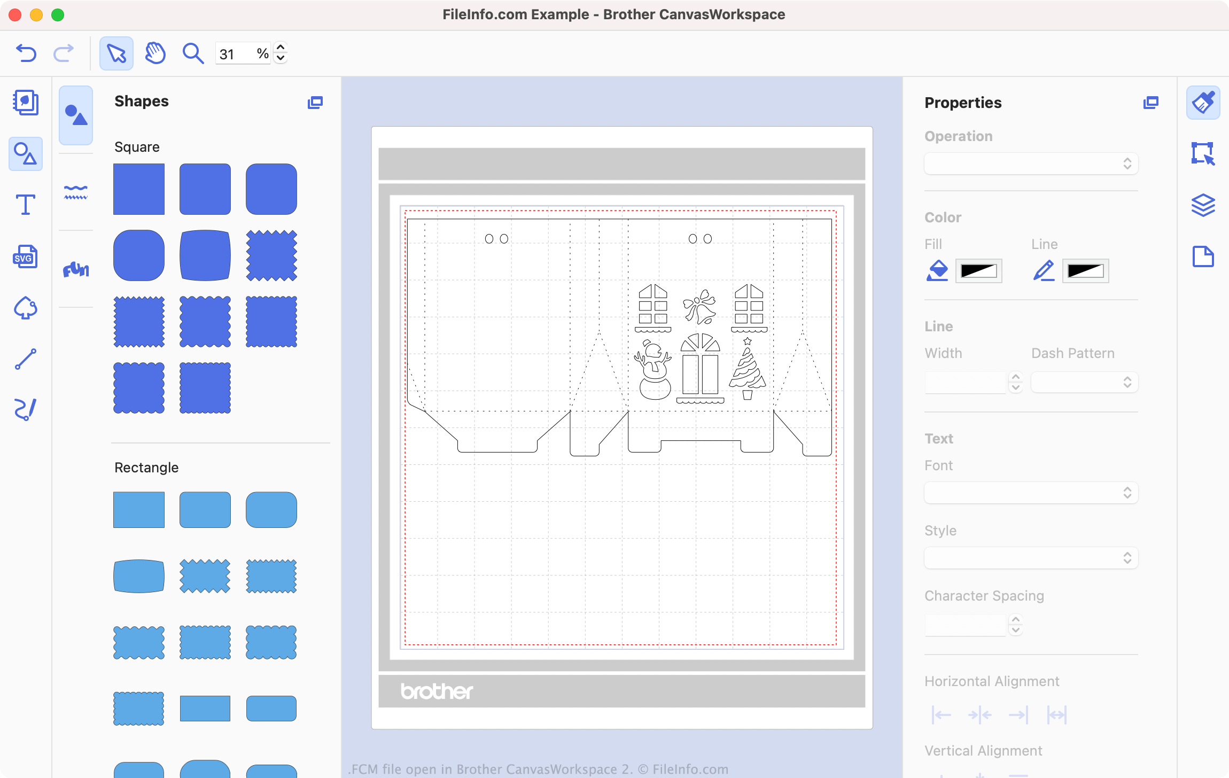Click the align left horizontal button
The height and width of the screenshot is (778, 1229).
coord(941,714)
